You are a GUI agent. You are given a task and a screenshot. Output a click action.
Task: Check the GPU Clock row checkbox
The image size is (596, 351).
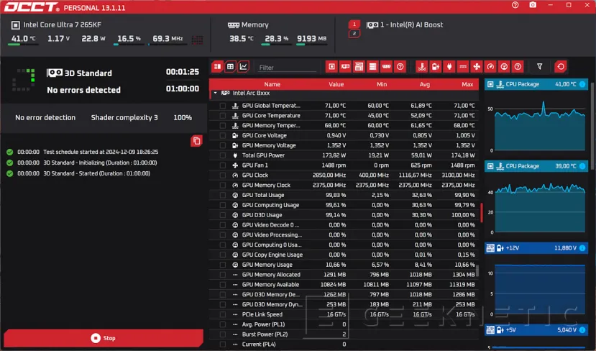coord(223,175)
